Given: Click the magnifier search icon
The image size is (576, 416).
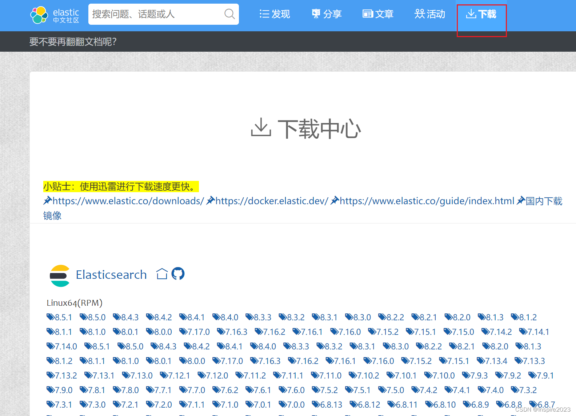Looking at the screenshot, I should (229, 14).
